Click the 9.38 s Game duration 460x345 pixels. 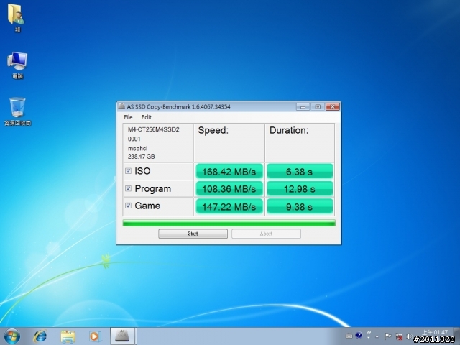point(300,206)
